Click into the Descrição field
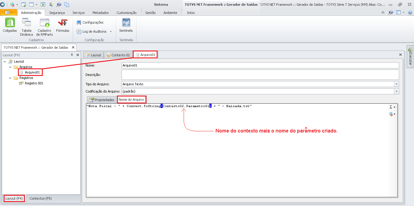 click(260, 75)
